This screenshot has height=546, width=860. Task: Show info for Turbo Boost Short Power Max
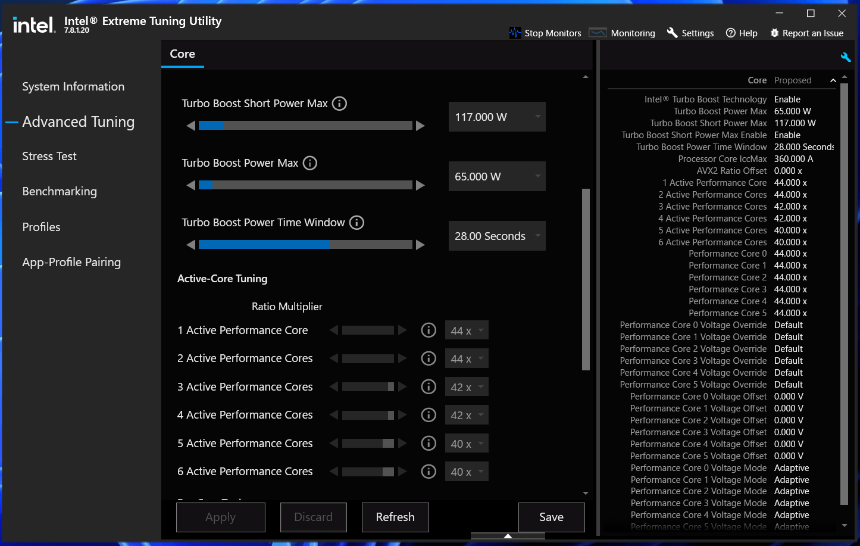click(x=339, y=104)
